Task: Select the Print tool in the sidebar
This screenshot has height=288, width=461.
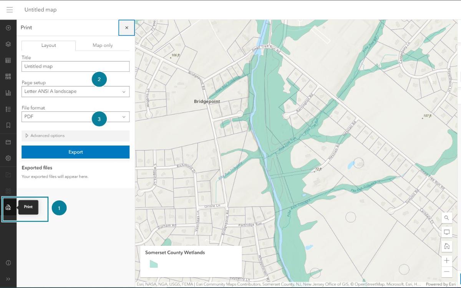Action: 8,207
